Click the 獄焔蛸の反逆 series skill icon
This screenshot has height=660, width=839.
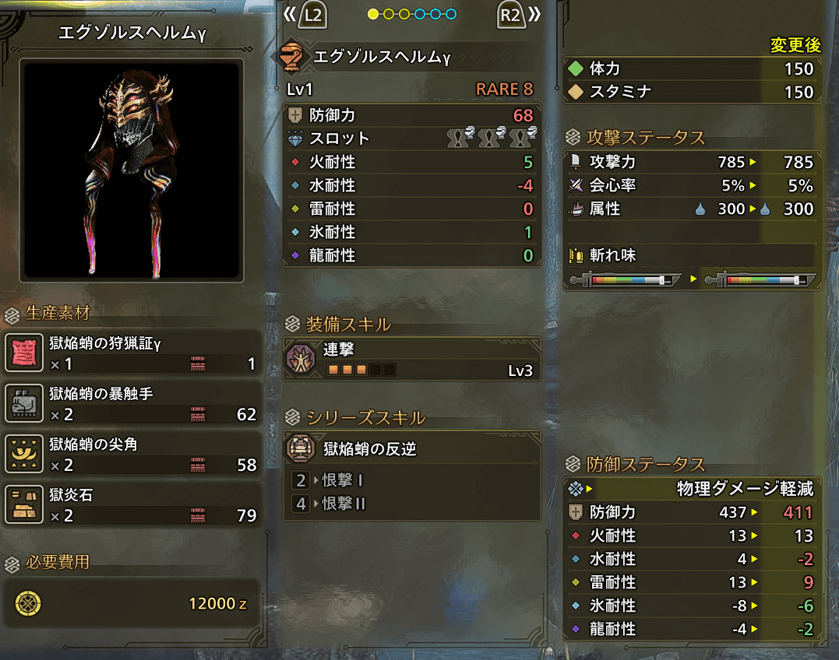pyautogui.click(x=300, y=448)
